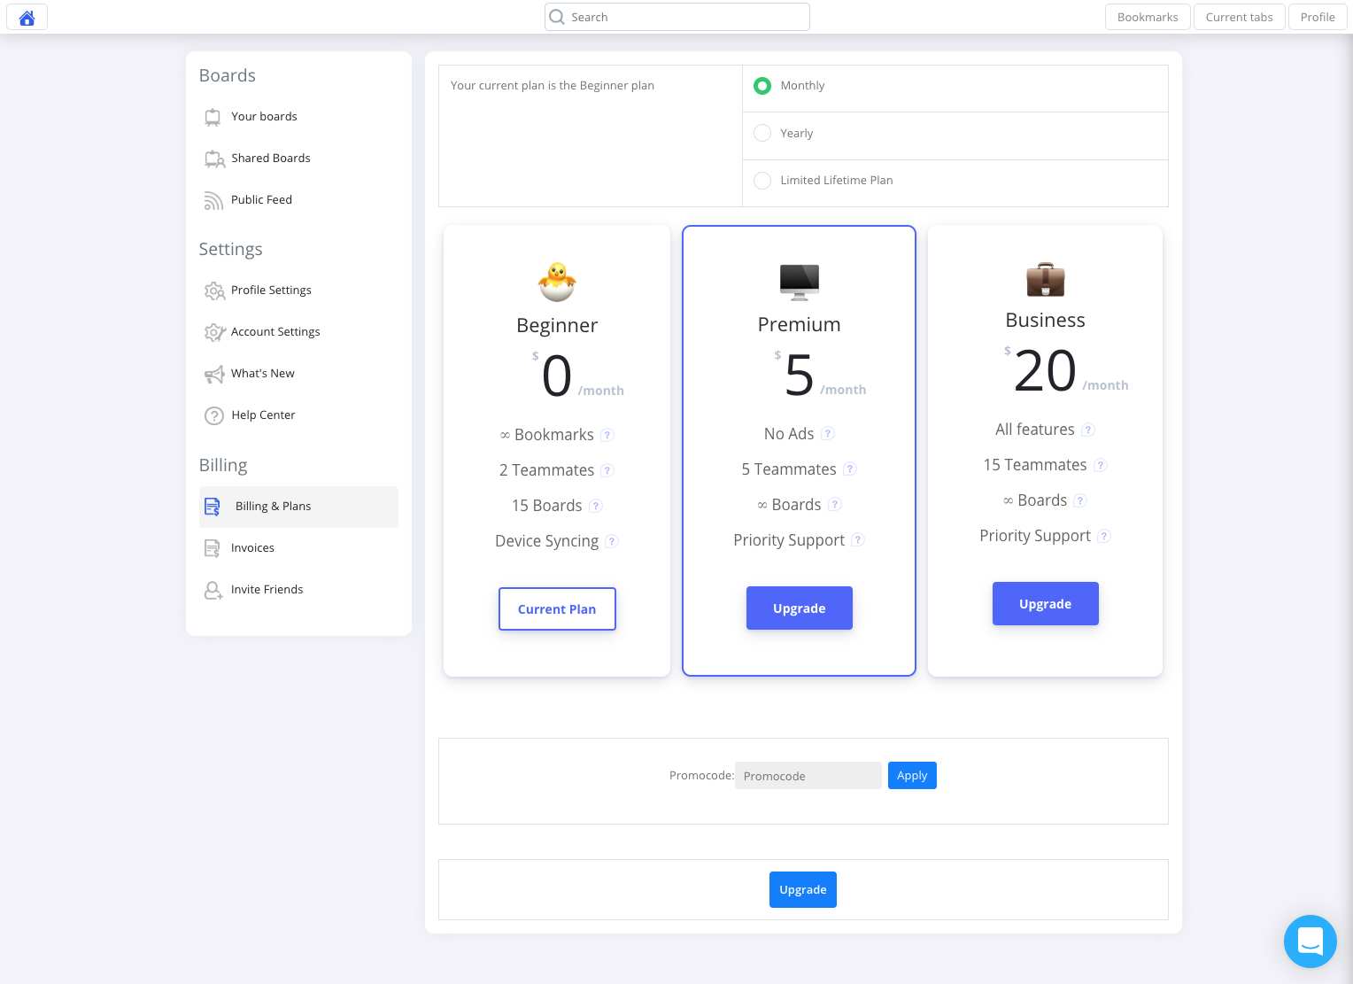Focus the Search input field
Screen dimensions: 1353x984
(677, 17)
